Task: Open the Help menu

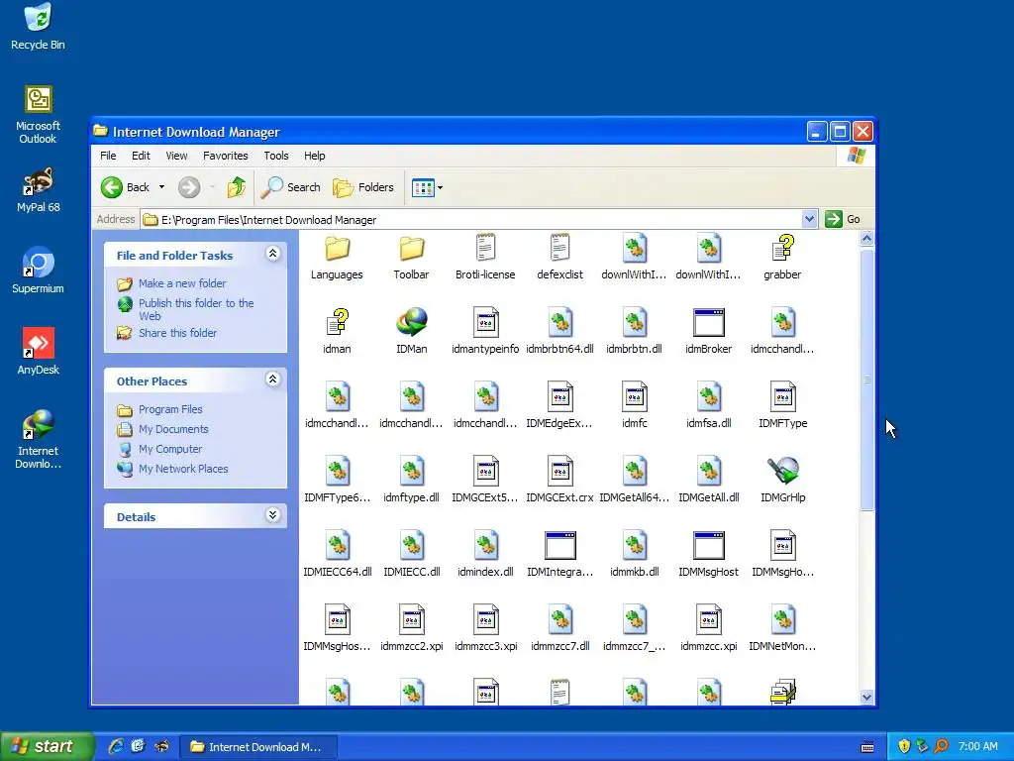Action: pyautogui.click(x=314, y=156)
